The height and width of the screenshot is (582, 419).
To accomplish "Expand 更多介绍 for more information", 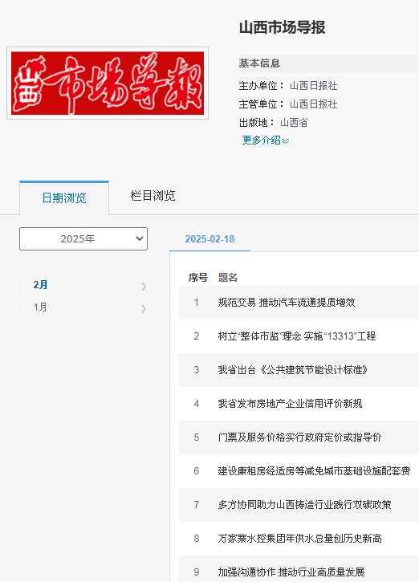I will click(266, 140).
